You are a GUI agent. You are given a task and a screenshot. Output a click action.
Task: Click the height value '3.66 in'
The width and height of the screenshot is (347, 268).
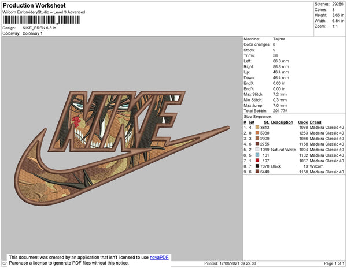tap(338, 15)
